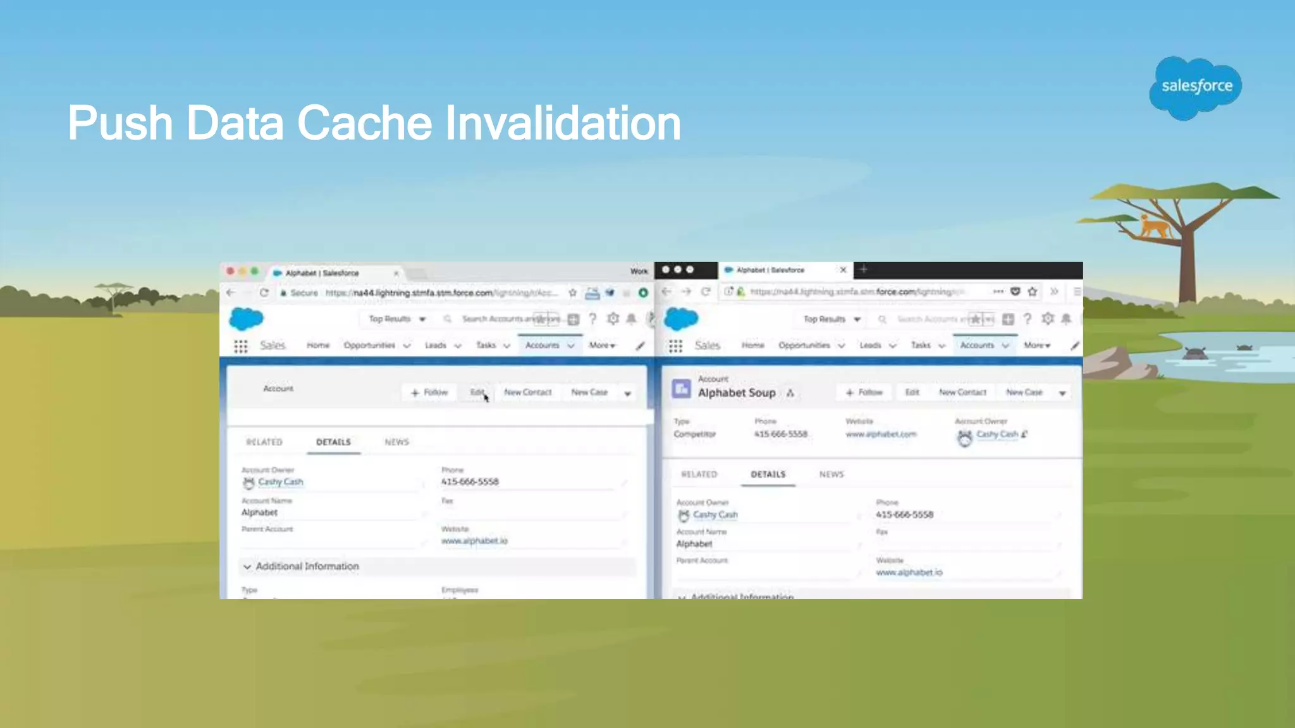Image resolution: width=1295 pixels, height=728 pixels.
Task: Open the actions dropdown after New Case in the right window
Action: tap(1062, 393)
